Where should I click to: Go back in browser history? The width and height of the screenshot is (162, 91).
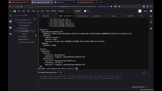click(10, 7)
